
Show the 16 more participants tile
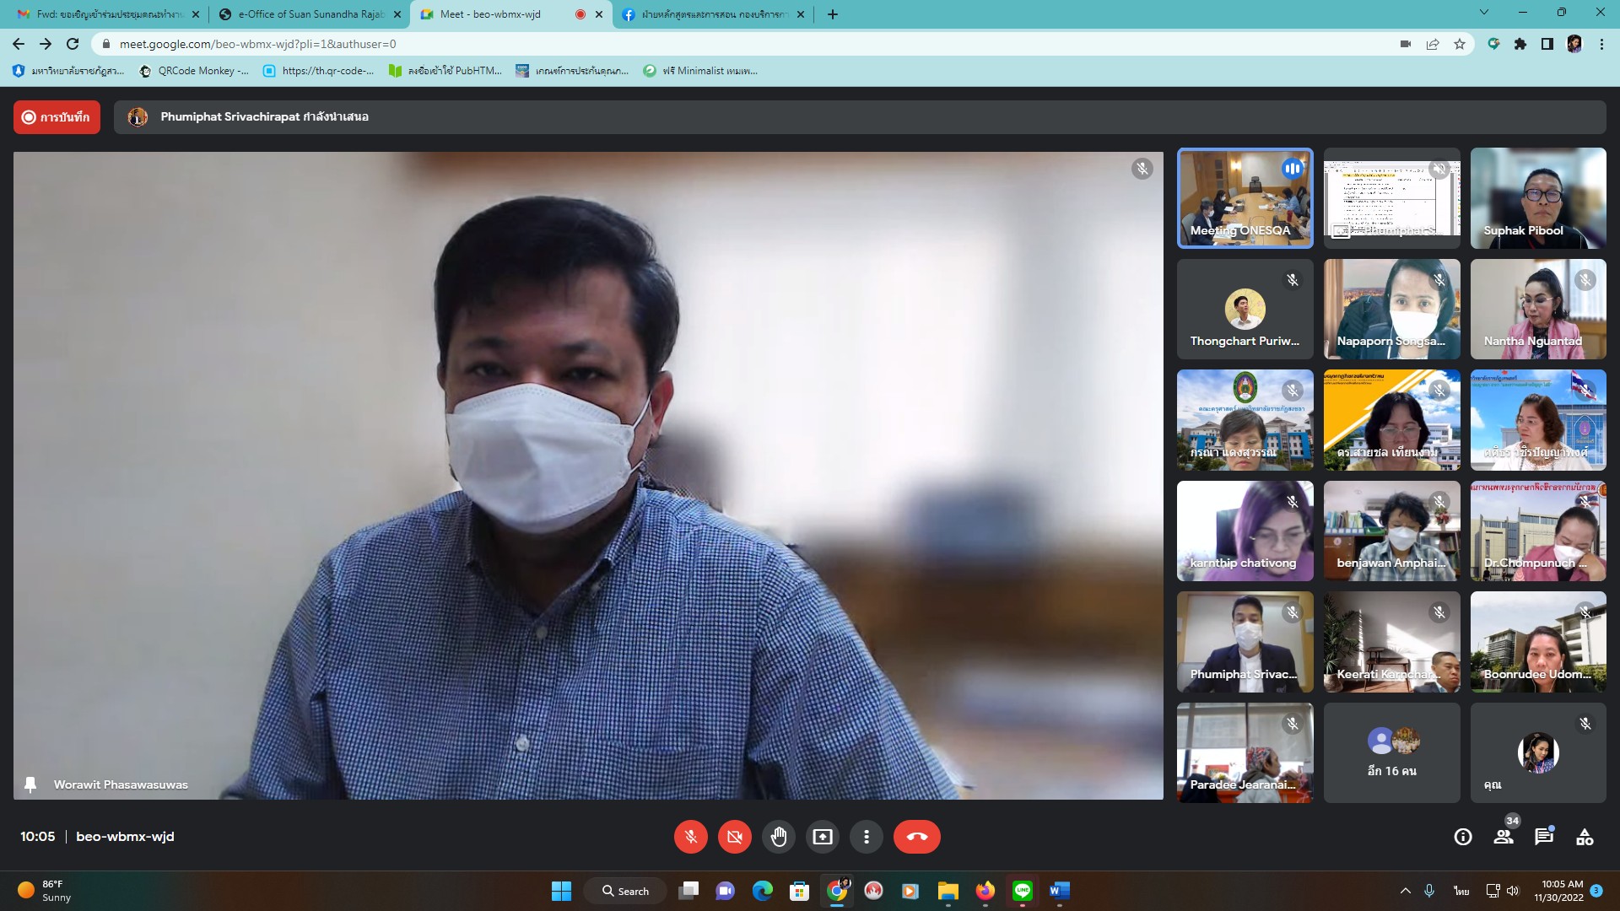point(1391,752)
